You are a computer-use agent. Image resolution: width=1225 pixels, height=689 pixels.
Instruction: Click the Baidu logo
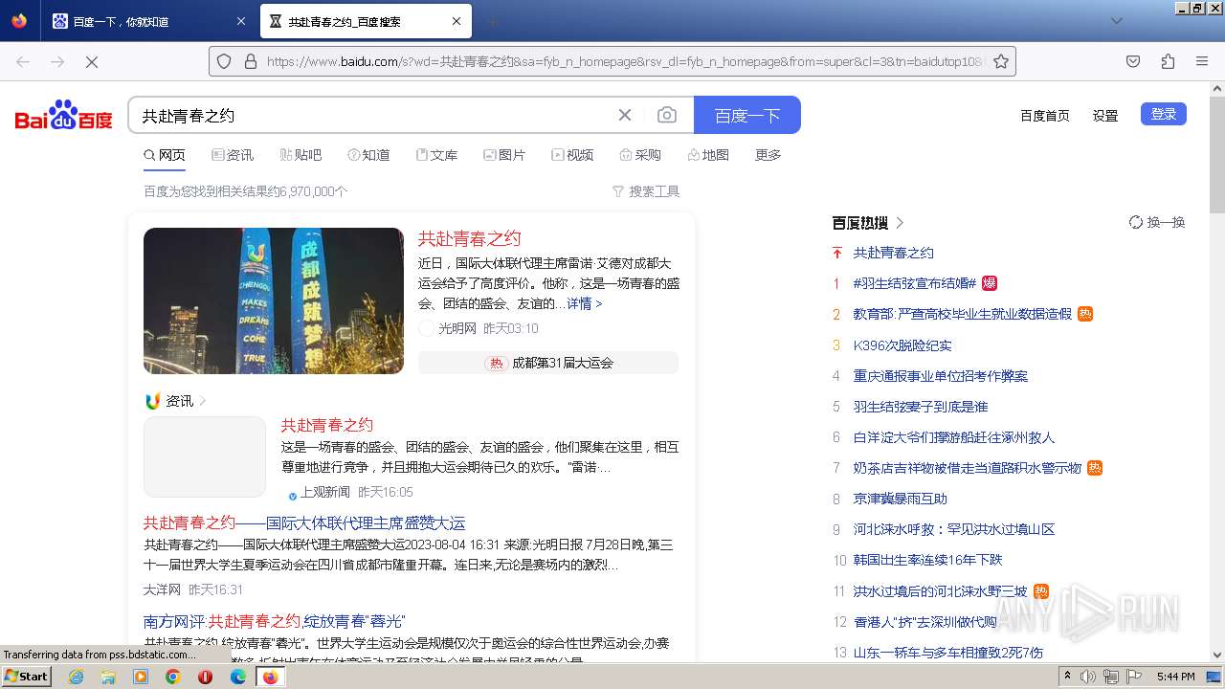pyautogui.click(x=63, y=115)
